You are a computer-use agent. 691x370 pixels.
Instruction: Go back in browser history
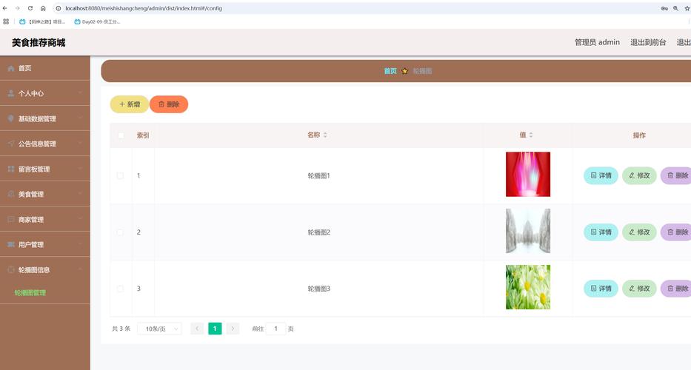point(5,8)
